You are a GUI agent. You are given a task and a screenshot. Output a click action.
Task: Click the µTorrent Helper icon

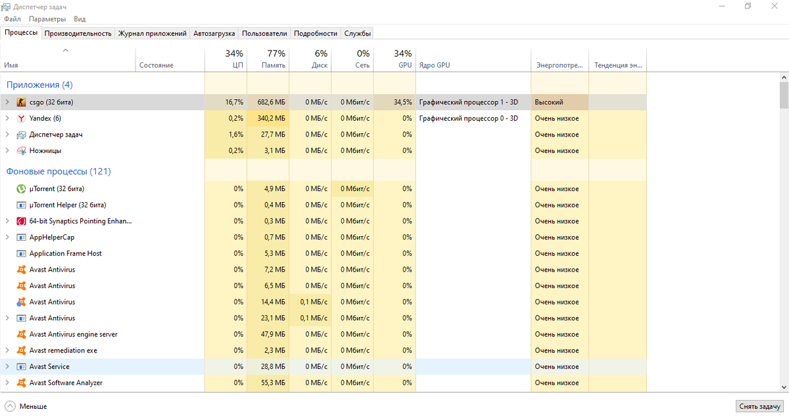pos(21,205)
